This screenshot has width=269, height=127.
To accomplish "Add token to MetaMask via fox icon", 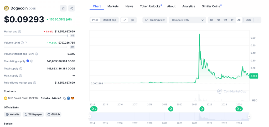I will pyautogui.click(x=73, y=98).
